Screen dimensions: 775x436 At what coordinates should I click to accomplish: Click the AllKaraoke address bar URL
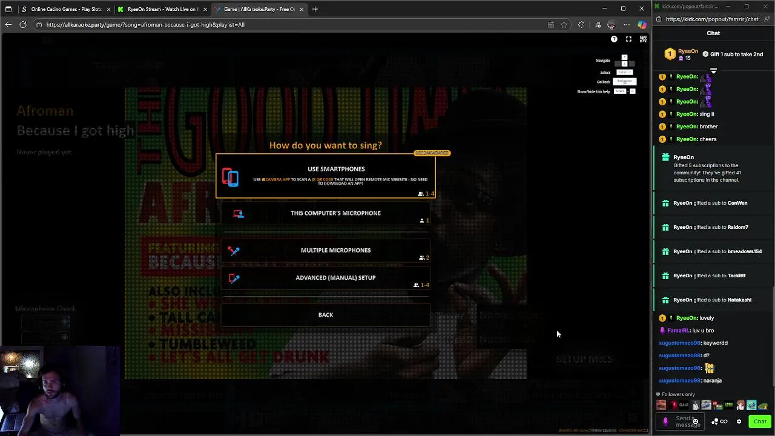click(145, 25)
